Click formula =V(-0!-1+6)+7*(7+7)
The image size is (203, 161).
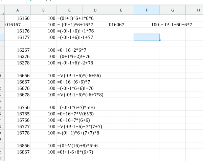(x=80, y=127)
